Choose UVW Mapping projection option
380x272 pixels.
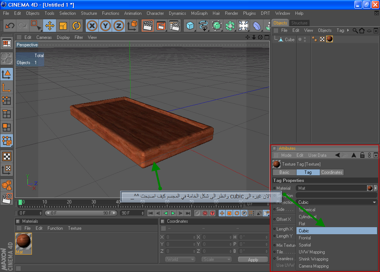pyautogui.click(x=336, y=252)
